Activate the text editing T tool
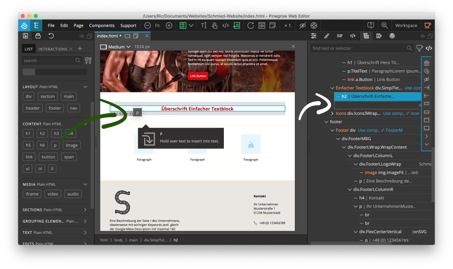This screenshot has width=453, height=269. (204, 25)
